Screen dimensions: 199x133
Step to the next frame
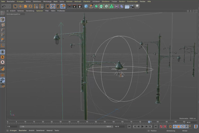[146, 126]
